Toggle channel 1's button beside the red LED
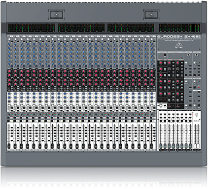This screenshot has height=189, width=208. click(x=8, y=118)
